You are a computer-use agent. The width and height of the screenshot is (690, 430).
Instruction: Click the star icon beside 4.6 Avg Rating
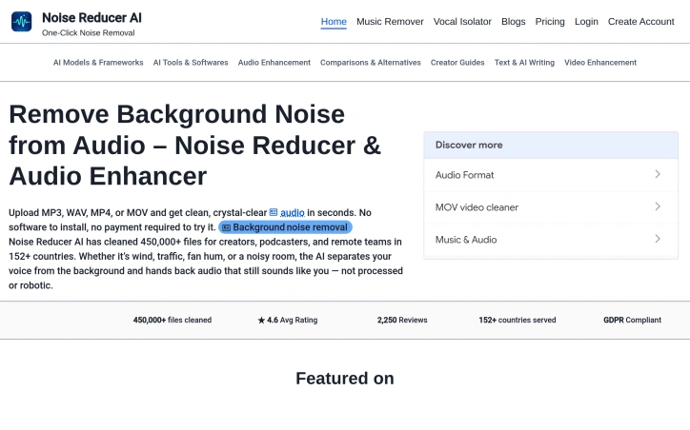[x=261, y=321]
